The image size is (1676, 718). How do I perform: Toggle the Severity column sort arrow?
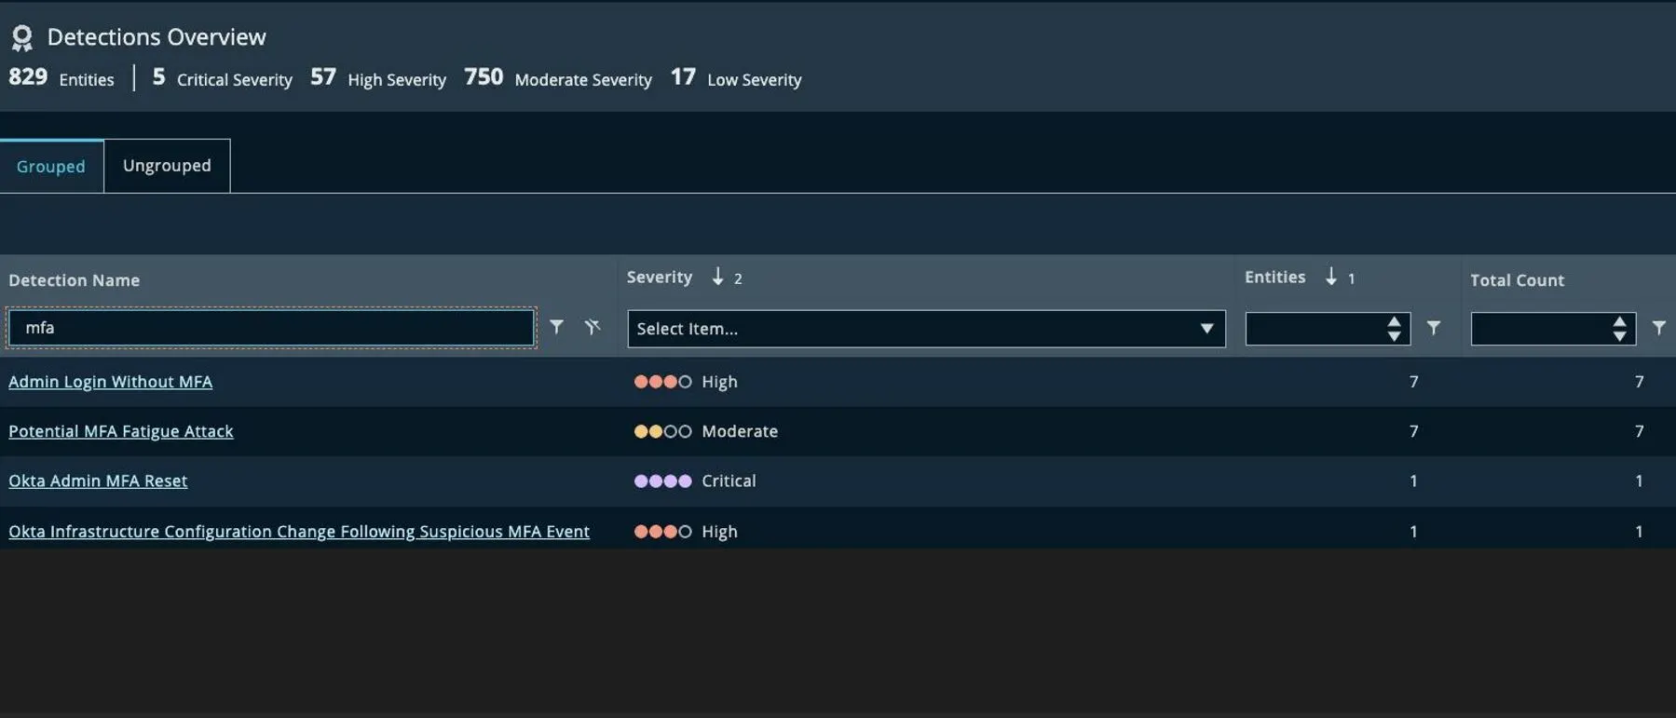point(717,277)
